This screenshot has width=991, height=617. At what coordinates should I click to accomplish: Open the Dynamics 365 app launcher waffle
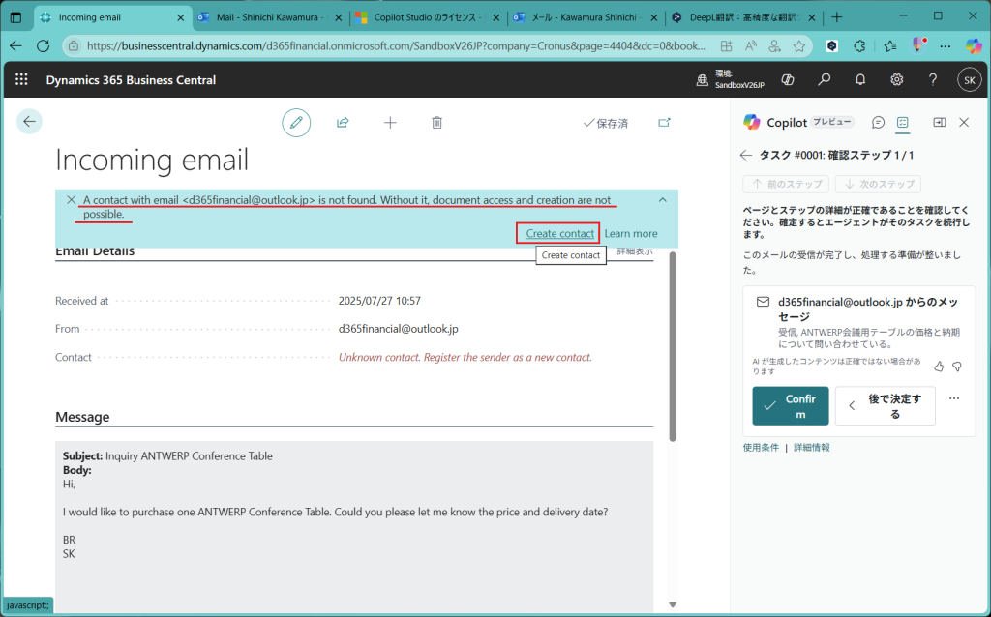point(21,79)
